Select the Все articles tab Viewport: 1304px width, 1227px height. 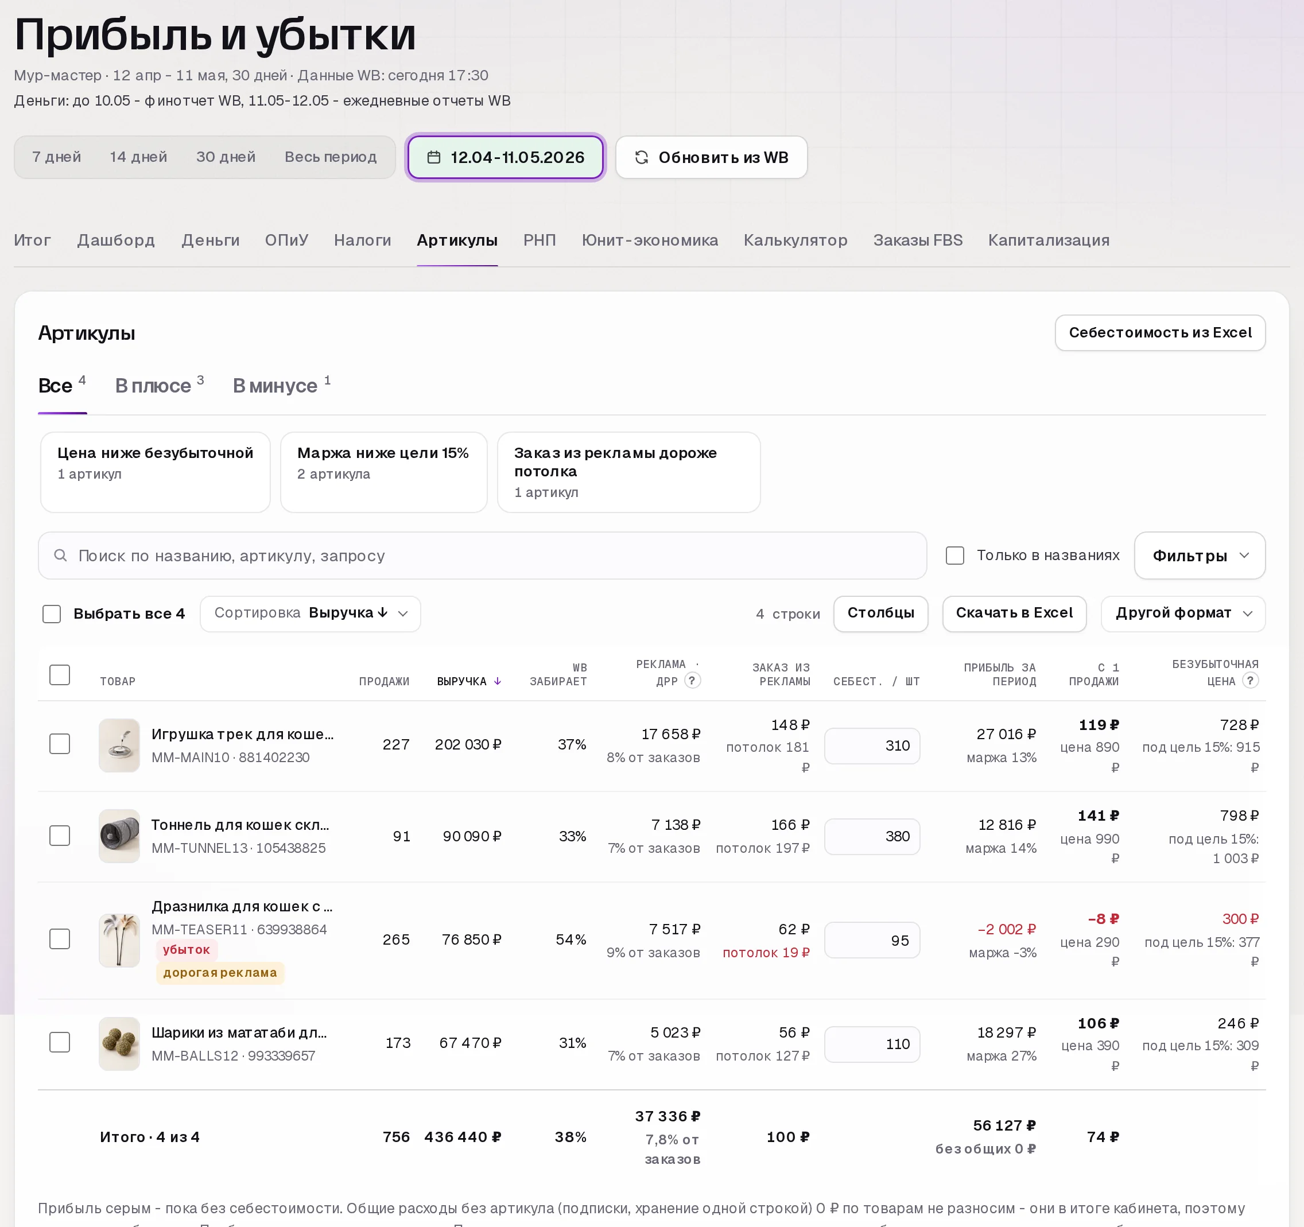click(63, 385)
